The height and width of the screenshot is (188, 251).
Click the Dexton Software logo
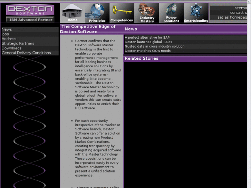tap(30, 10)
